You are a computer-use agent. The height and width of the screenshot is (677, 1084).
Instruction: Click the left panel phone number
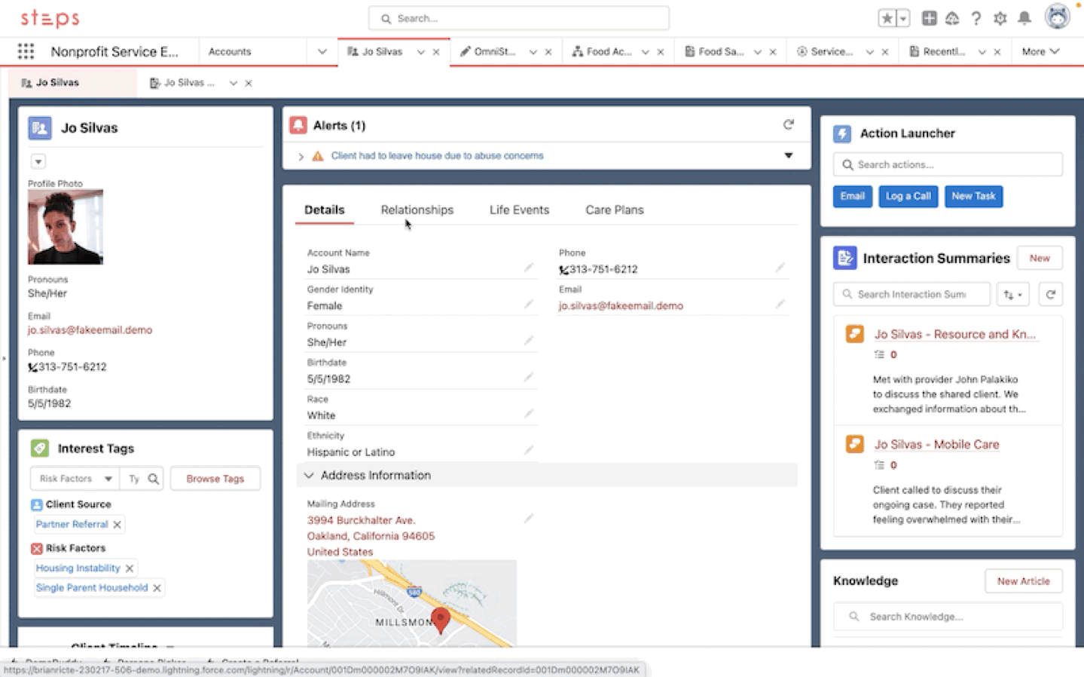coord(72,366)
